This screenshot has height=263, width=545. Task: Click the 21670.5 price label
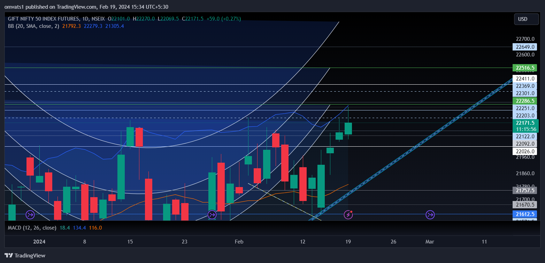click(525, 205)
